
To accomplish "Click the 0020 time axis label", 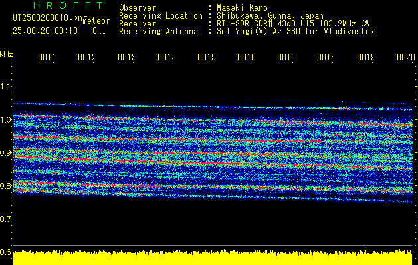I will click(x=406, y=57).
